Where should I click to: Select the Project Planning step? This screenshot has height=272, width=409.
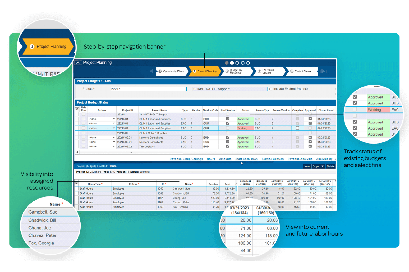pyautogui.click(x=205, y=71)
